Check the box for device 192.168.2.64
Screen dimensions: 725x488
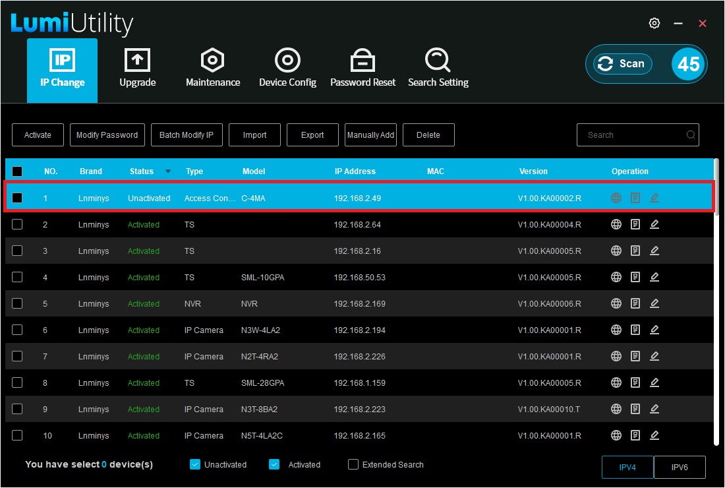point(17,224)
